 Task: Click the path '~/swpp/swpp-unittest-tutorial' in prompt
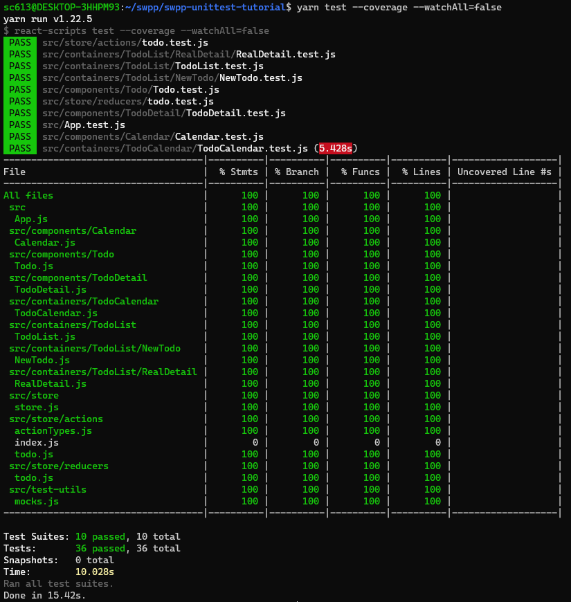[x=206, y=8]
